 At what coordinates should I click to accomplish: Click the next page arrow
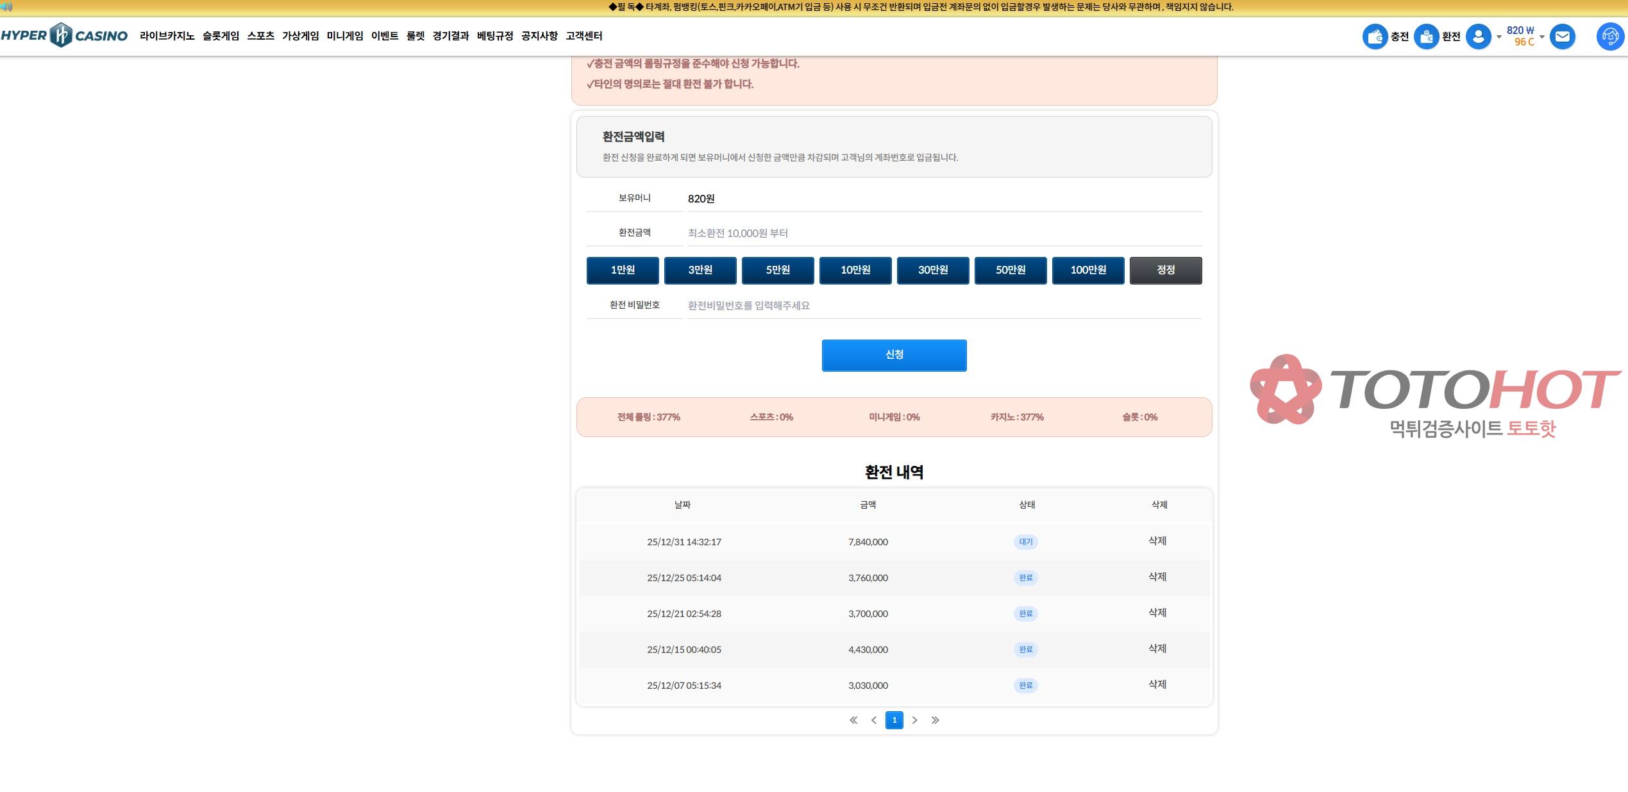coord(915,720)
